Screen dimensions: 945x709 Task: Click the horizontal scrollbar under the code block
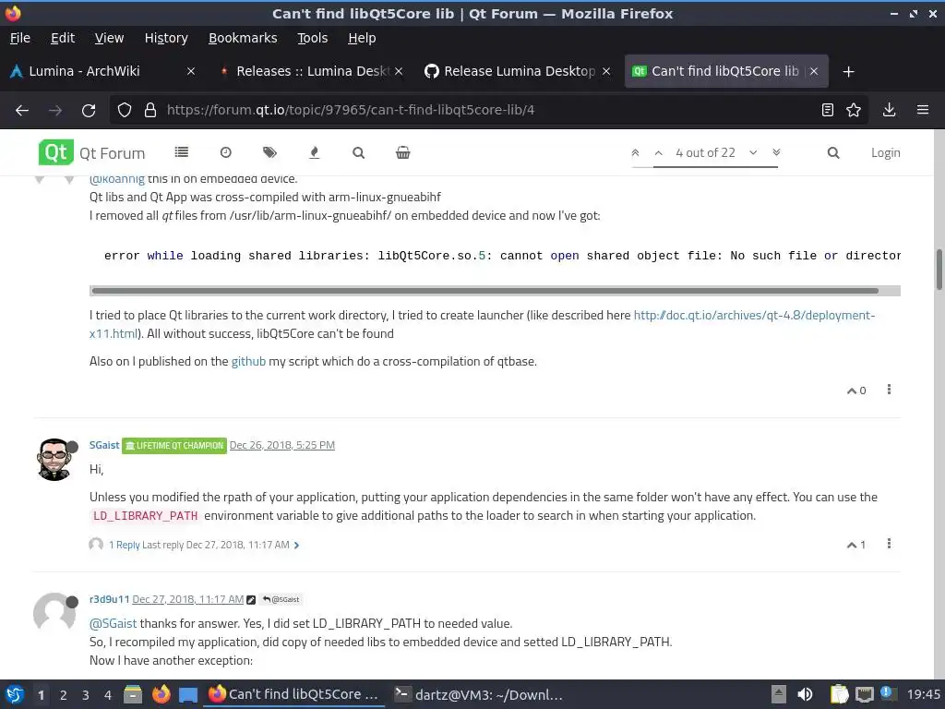pos(485,291)
